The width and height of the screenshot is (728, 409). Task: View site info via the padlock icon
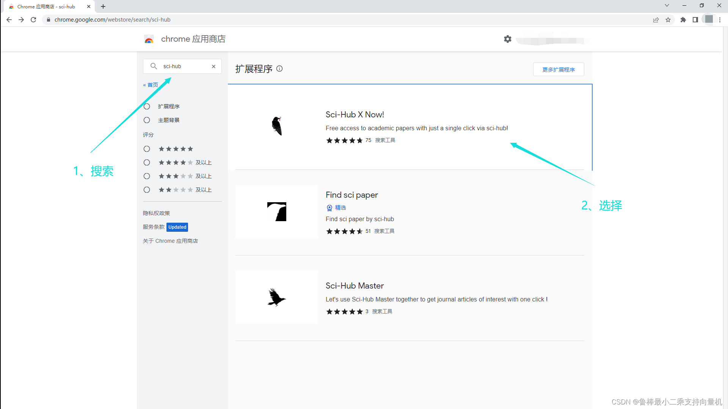[x=49, y=20]
